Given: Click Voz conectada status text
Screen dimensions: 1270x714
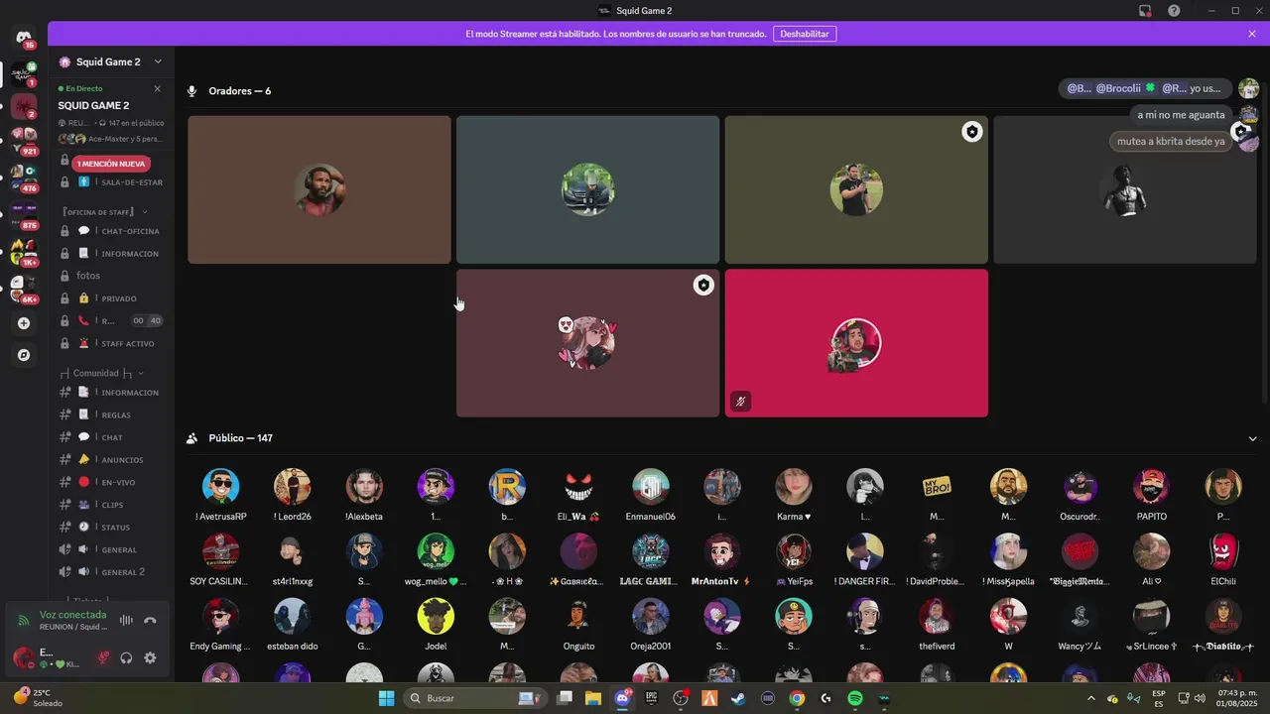Looking at the screenshot, I should click(x=72, y=615).
